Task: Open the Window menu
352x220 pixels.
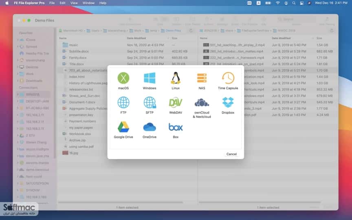Action: 88,3
